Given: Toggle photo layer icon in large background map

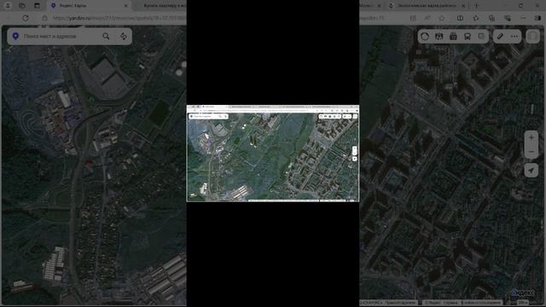Looking at the screenshot, I should [x=453, y=36].
